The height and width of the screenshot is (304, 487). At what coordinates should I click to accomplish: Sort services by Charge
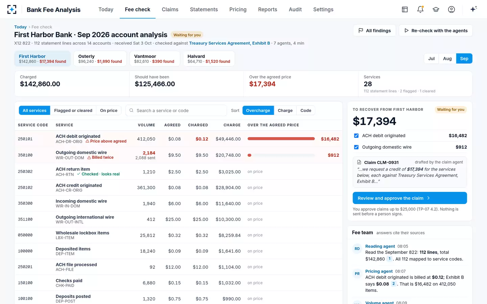285,110
